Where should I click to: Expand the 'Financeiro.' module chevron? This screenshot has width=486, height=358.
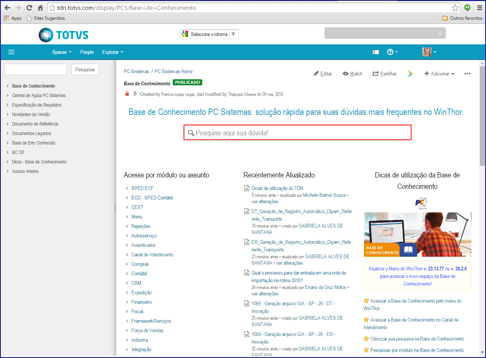click(127, 302)
